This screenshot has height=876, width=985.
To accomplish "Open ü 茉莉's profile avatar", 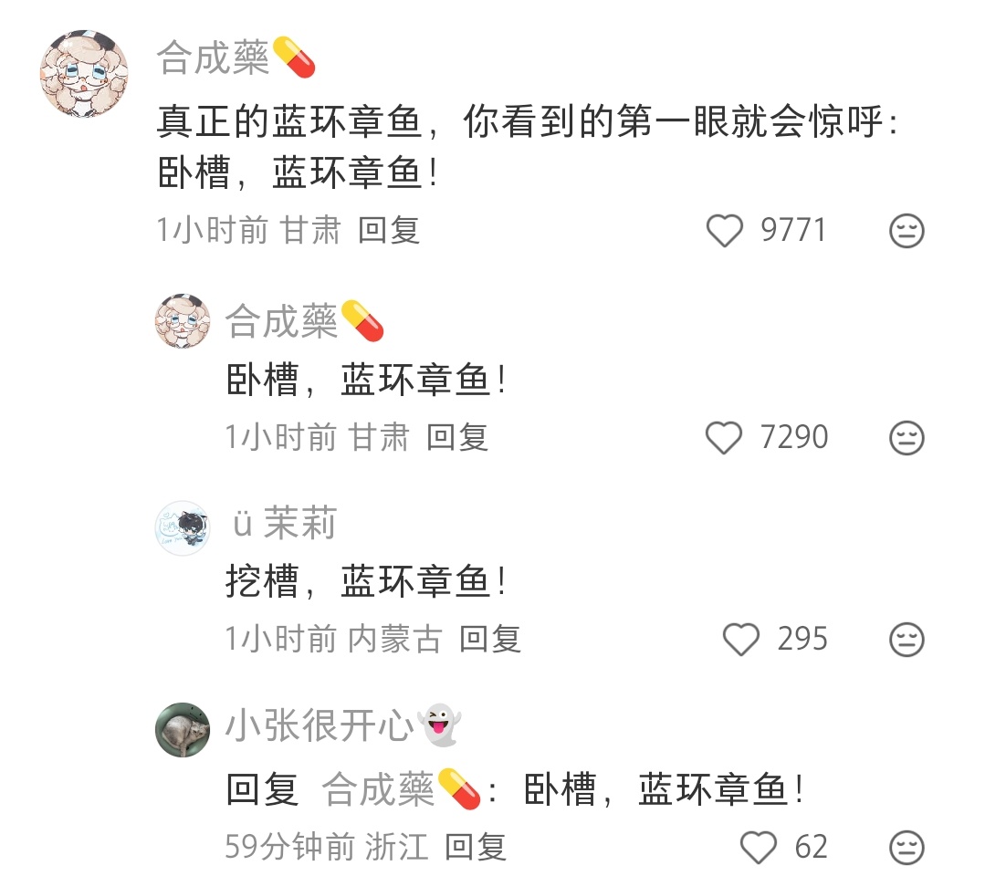I will pyautogui.click(x=183, y=528).
